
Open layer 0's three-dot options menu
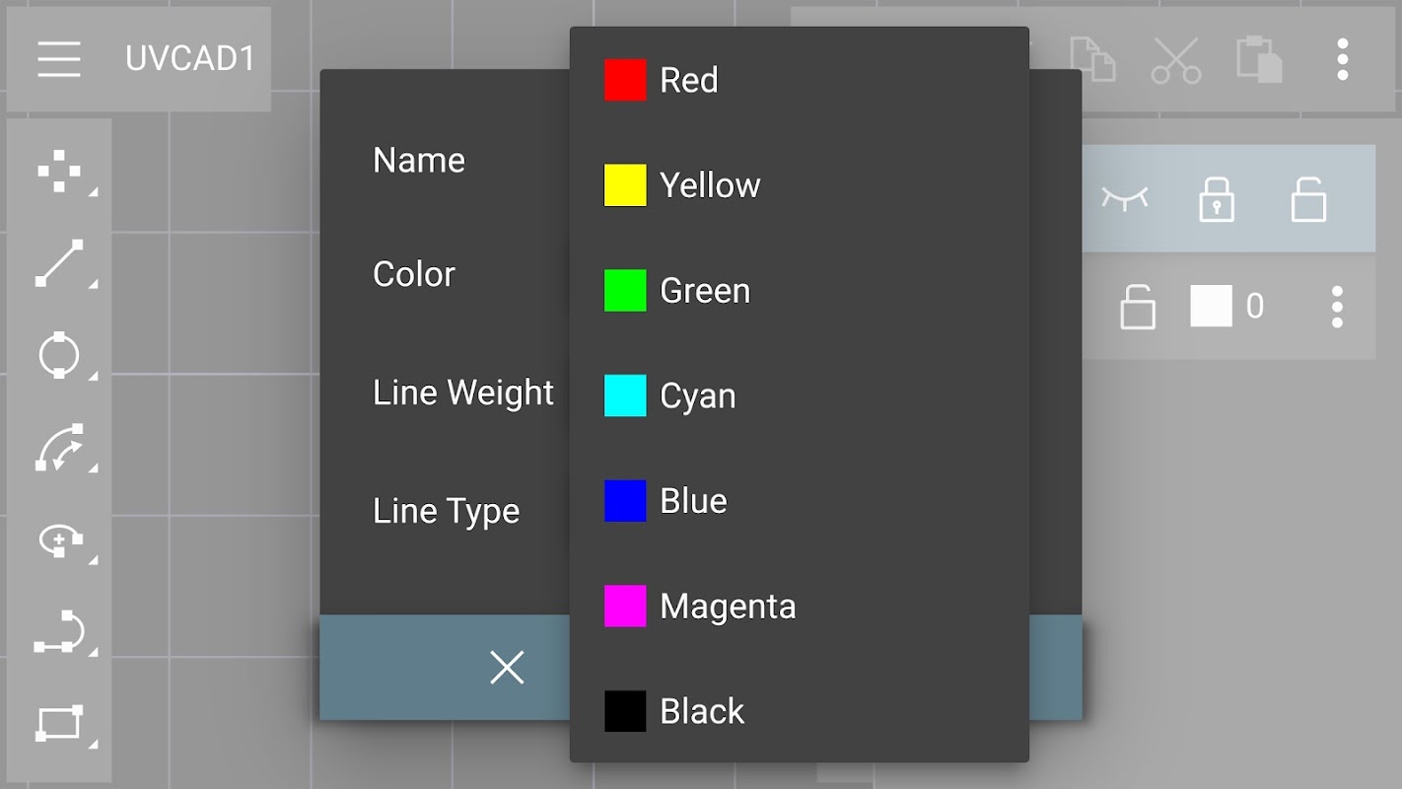[x=1337, y=307]
